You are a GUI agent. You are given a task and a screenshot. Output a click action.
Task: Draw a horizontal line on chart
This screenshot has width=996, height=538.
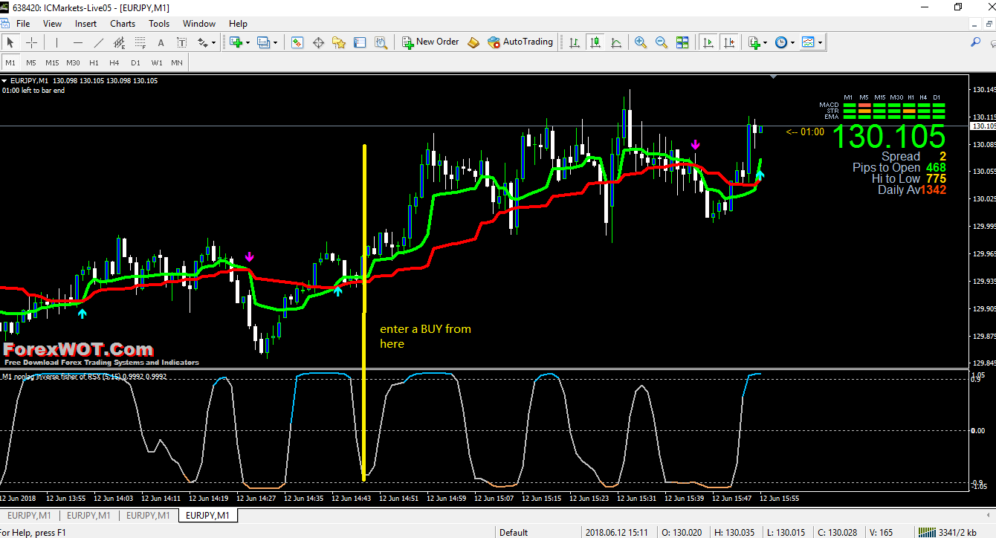pyautogui.click(x=78, y=42)
